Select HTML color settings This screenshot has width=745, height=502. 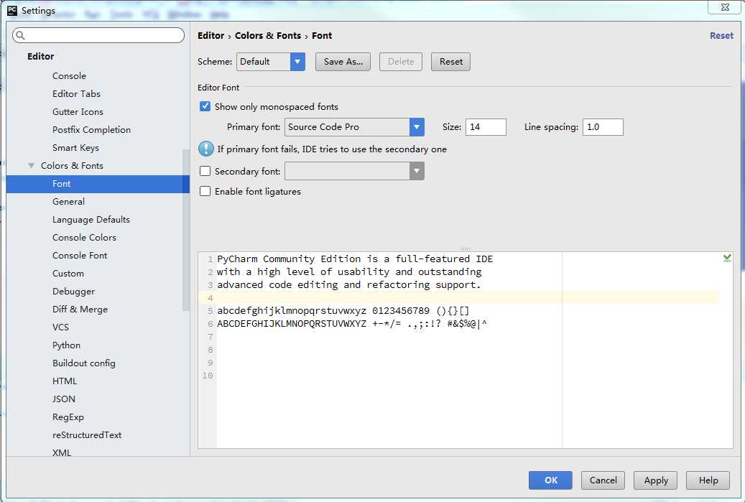coord(65,381)
